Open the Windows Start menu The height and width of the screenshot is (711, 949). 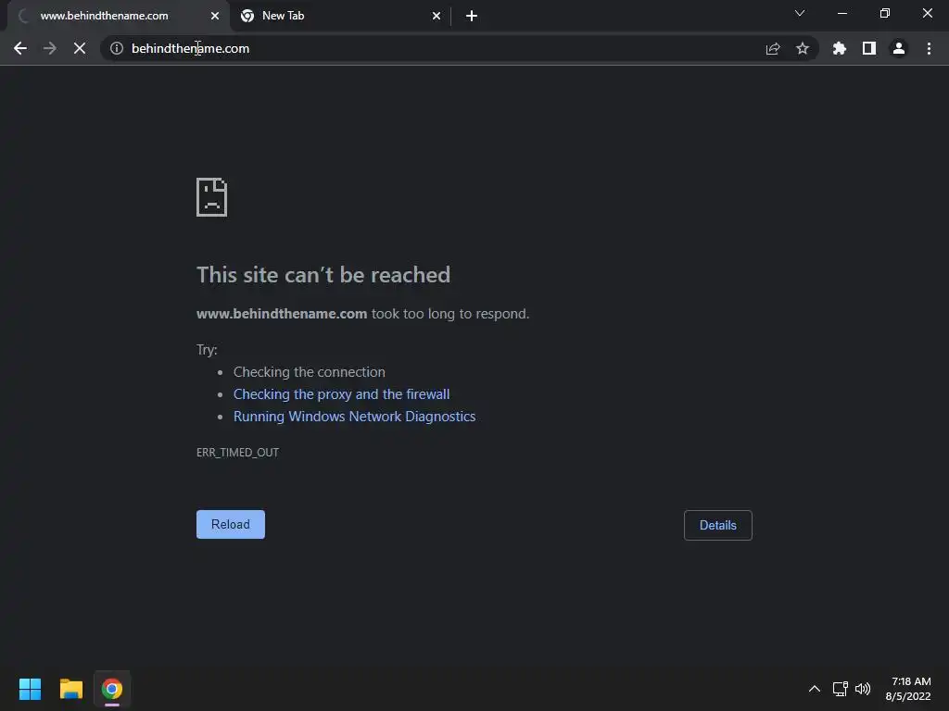pyautogui.click(x=30, y=689)
